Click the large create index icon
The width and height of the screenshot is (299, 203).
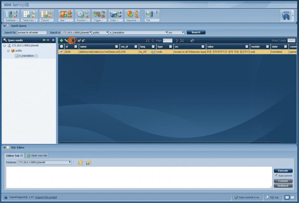pos(114,15)
